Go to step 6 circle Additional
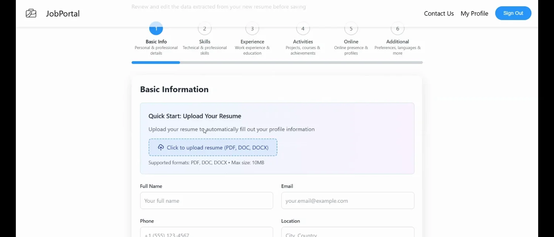Viewport: 554px width, 237px height. click(397, 28)
